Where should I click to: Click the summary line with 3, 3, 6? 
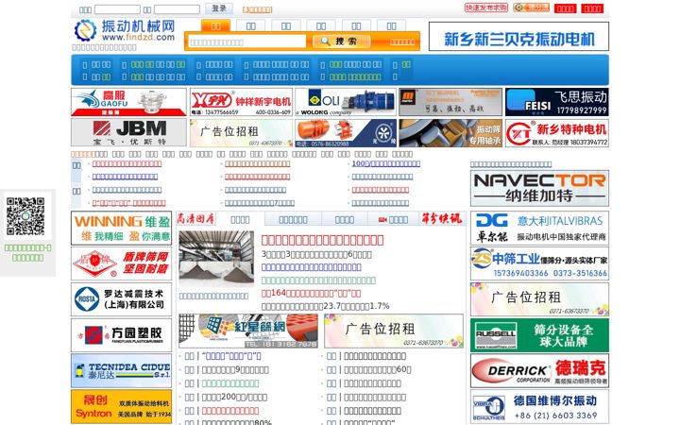pos(316,255)
